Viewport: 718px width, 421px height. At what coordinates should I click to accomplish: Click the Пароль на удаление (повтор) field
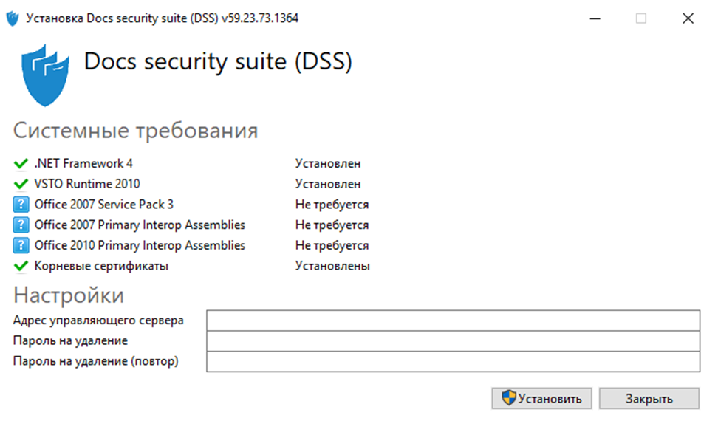453,362
